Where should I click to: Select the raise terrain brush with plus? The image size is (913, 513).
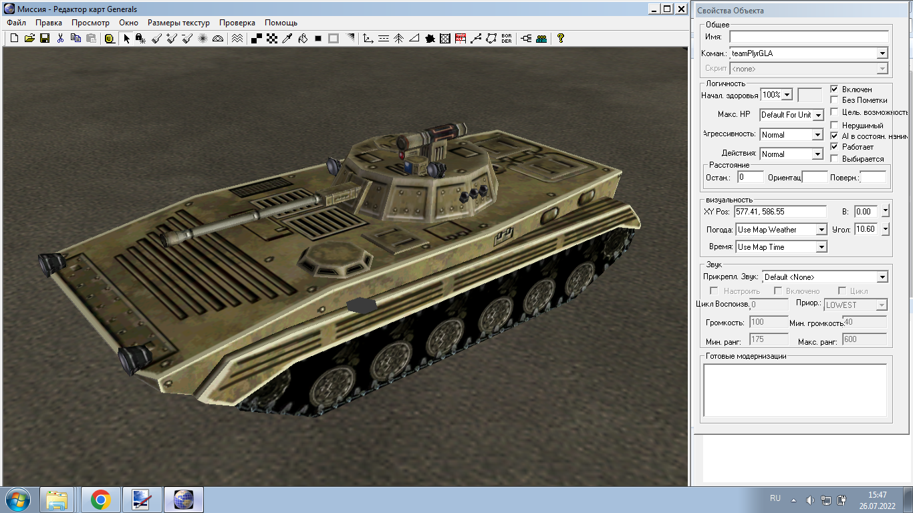[172, 38]
